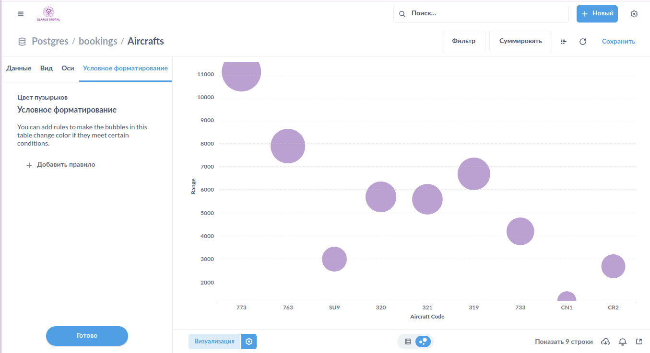
Task: Click the bubble for aircraft 773
Action: (241, 73)
